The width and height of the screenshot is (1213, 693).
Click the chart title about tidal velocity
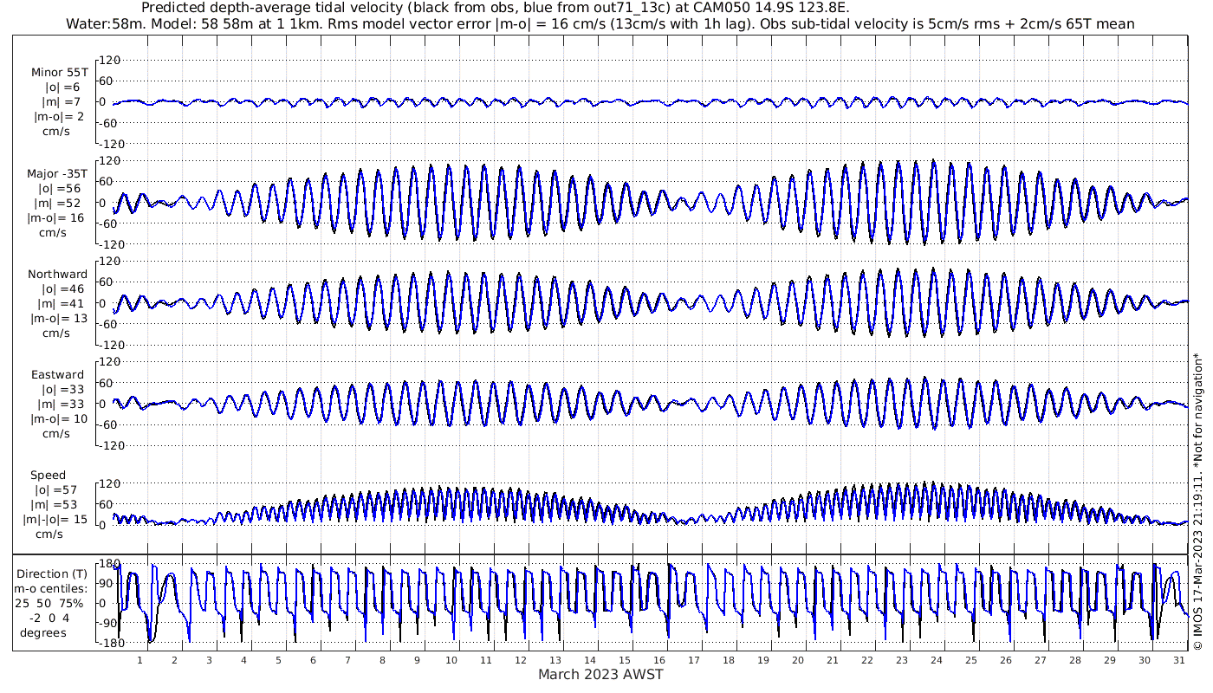(x=496, y=9)
